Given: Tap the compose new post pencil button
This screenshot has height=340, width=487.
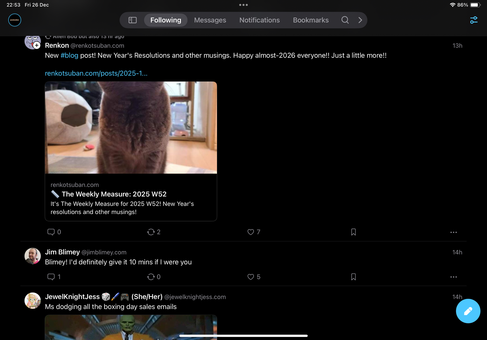Looking at the screenshot, I should coord(468,311).
